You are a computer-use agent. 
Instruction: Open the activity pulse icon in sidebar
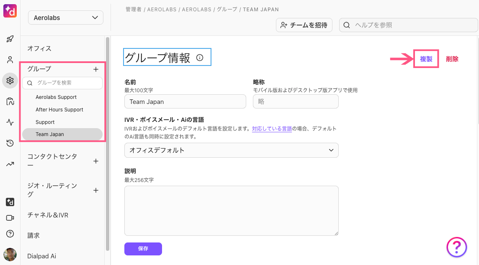(10, 122)
